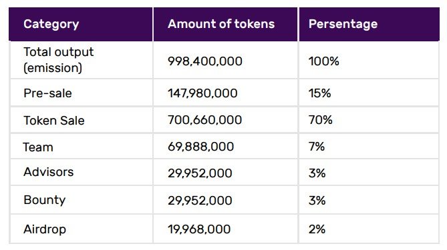Click the 100% percentage cell

point(369,60)
